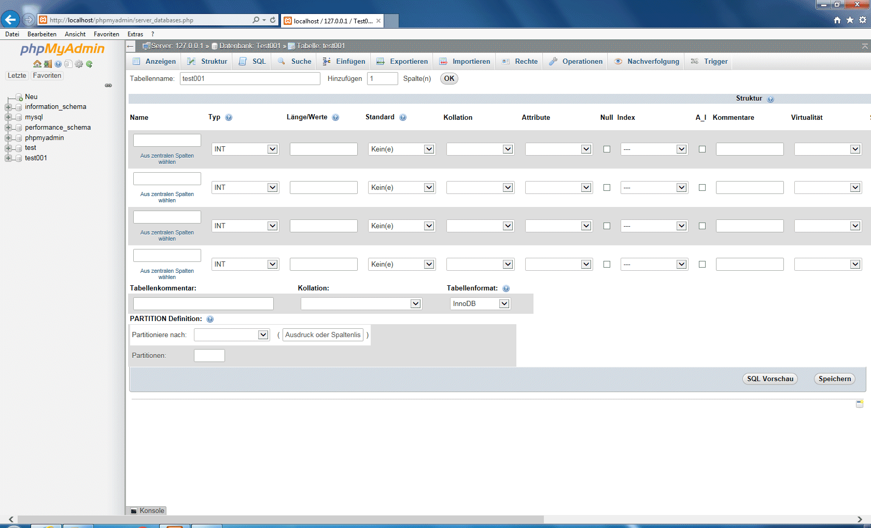Screen dimensions: 871x528
Task: Click the browser back arrow button
Action: pos(10,20)
